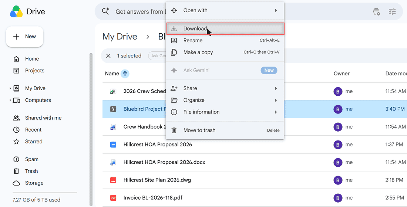Click the Home icon in sidebar
This screenshot has height=207, width=407.
point(16,59)
